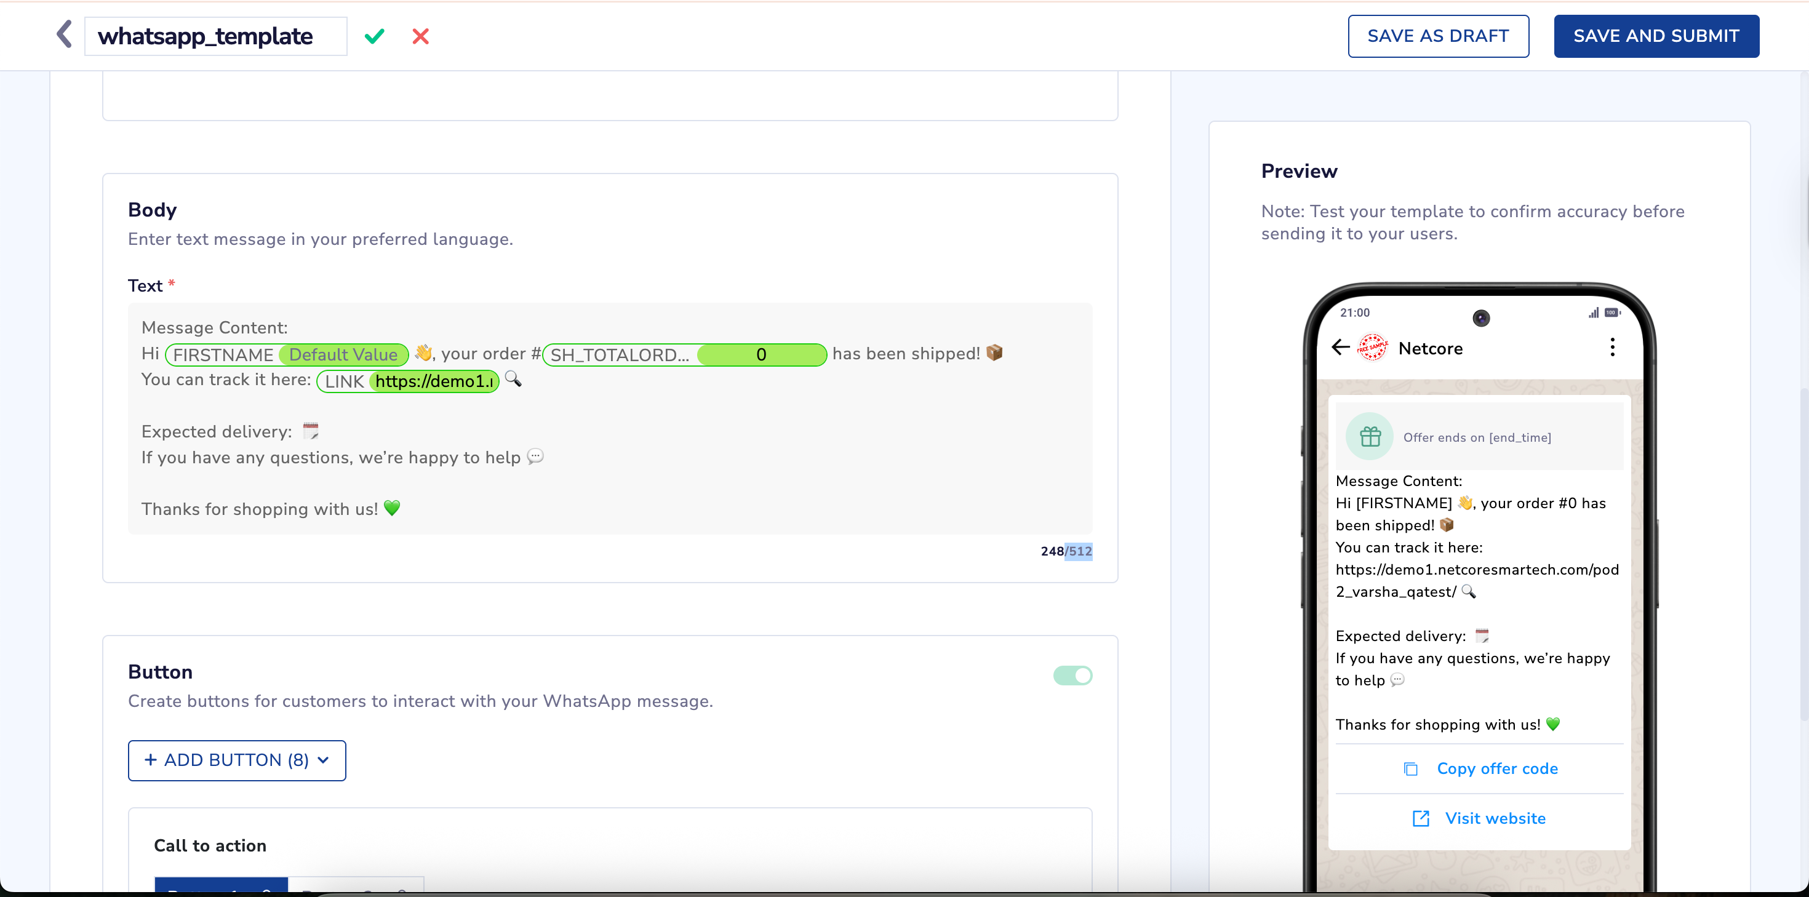Image resolution: width=1809 pixels, height=897 pixels.
Task: Click the Netcore profile avatar in preview
Action: (x=1372, y=347)
